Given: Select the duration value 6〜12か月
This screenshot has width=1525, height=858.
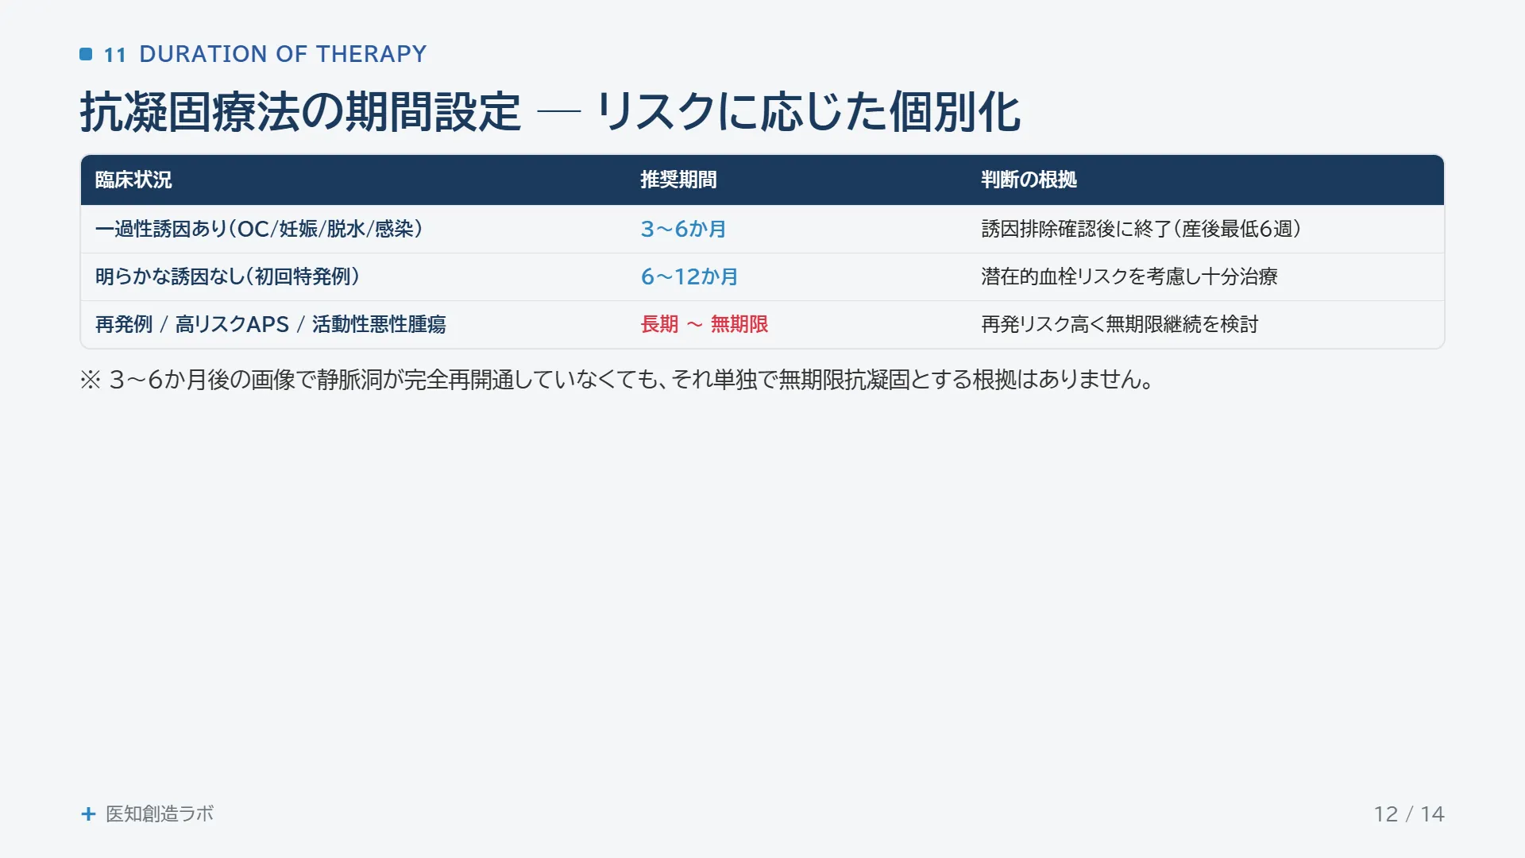Looking at the screenshot, I should click(x=689, y=276).
